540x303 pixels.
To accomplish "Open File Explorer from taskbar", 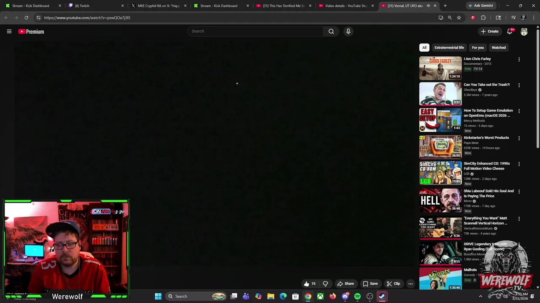I will (x=271, y=296).
